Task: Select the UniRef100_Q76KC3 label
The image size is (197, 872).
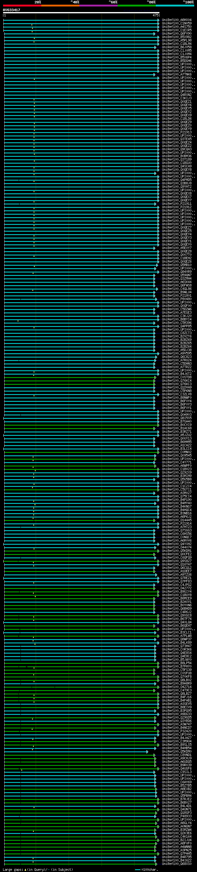Action: [177, 384]
